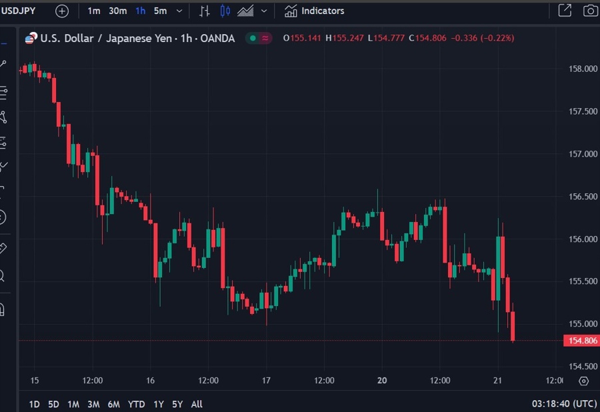Click the 157.000 price axis label
Viewport: 600px width, 412px height.
click(x=583, y=154)
